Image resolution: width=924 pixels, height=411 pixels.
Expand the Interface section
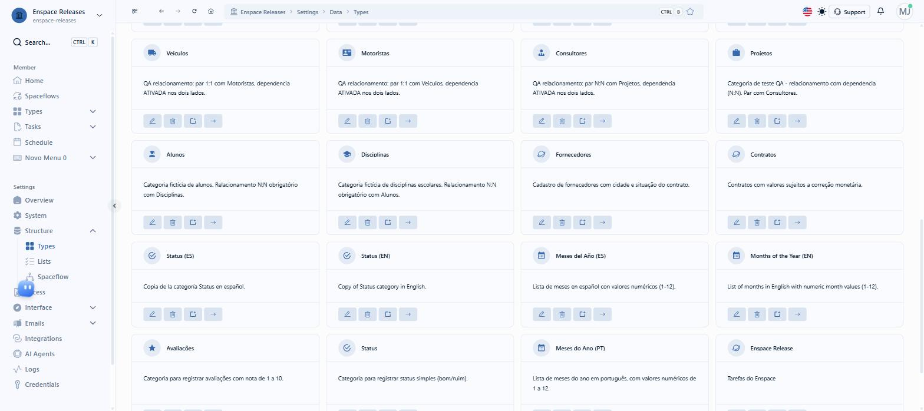click(x=93, y=307)
